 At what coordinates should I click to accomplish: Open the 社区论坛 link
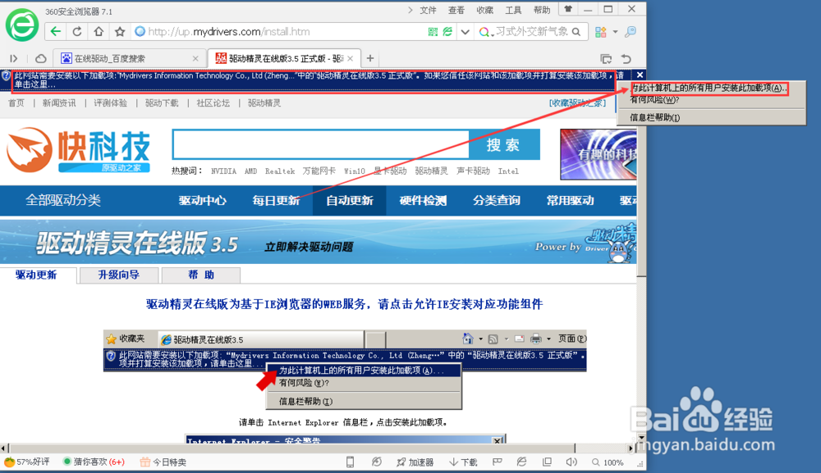213,103
